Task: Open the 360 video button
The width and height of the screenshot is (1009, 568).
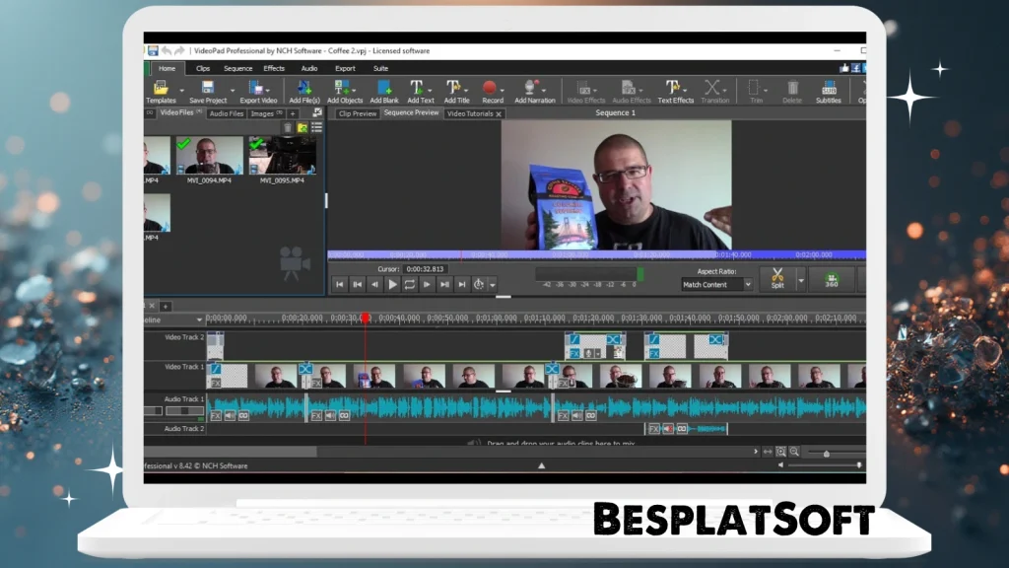Action: (832, 279)
